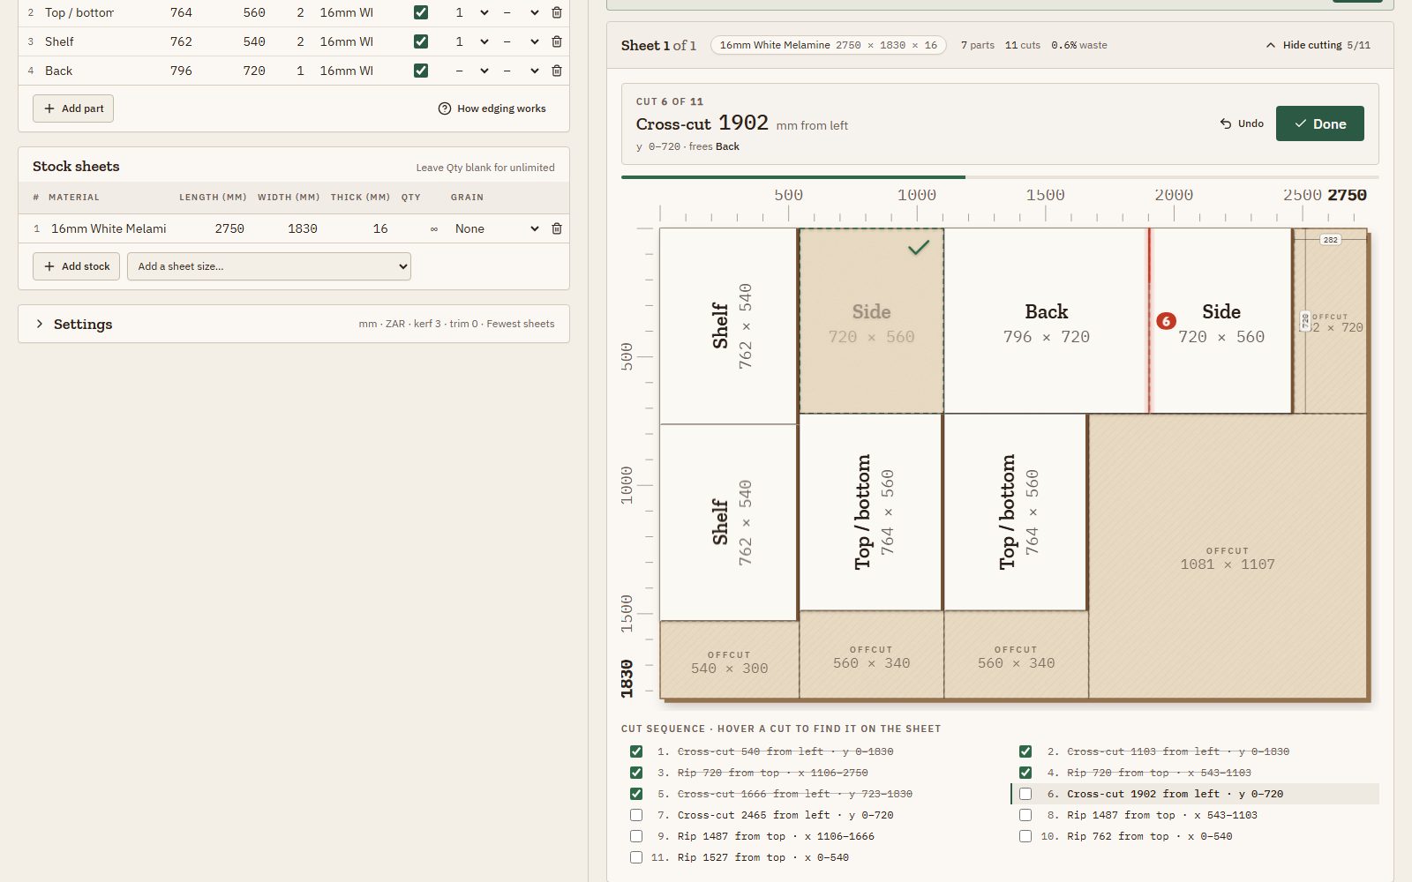Image resolution: width=1412 pixels, height=882 pixels.
Task: Select the completed Side 720 × 560 part
Action: 871,321
